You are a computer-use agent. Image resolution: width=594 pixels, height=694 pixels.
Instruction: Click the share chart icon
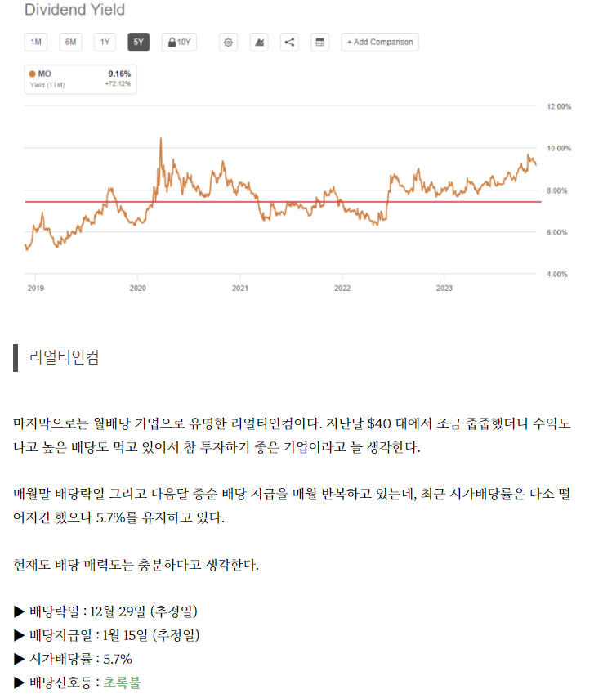tap(290, 42)
